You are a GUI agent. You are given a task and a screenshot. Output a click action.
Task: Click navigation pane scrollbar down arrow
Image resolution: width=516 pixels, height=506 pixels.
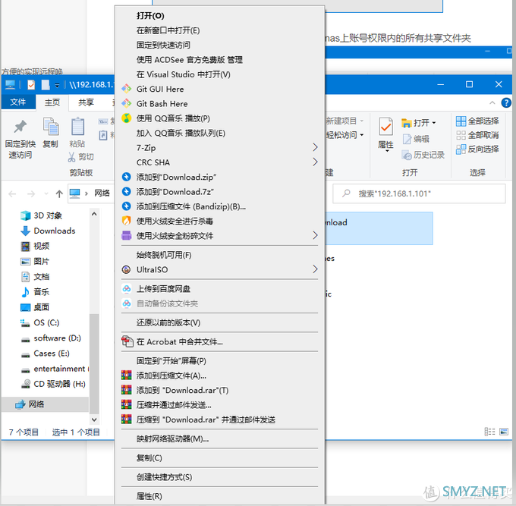[94, 420]
